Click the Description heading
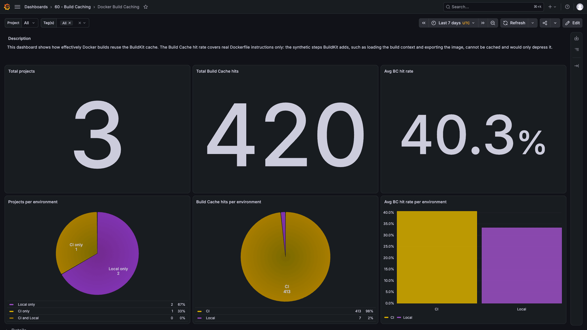The image size is (587, 330). [x=19, y=38]
